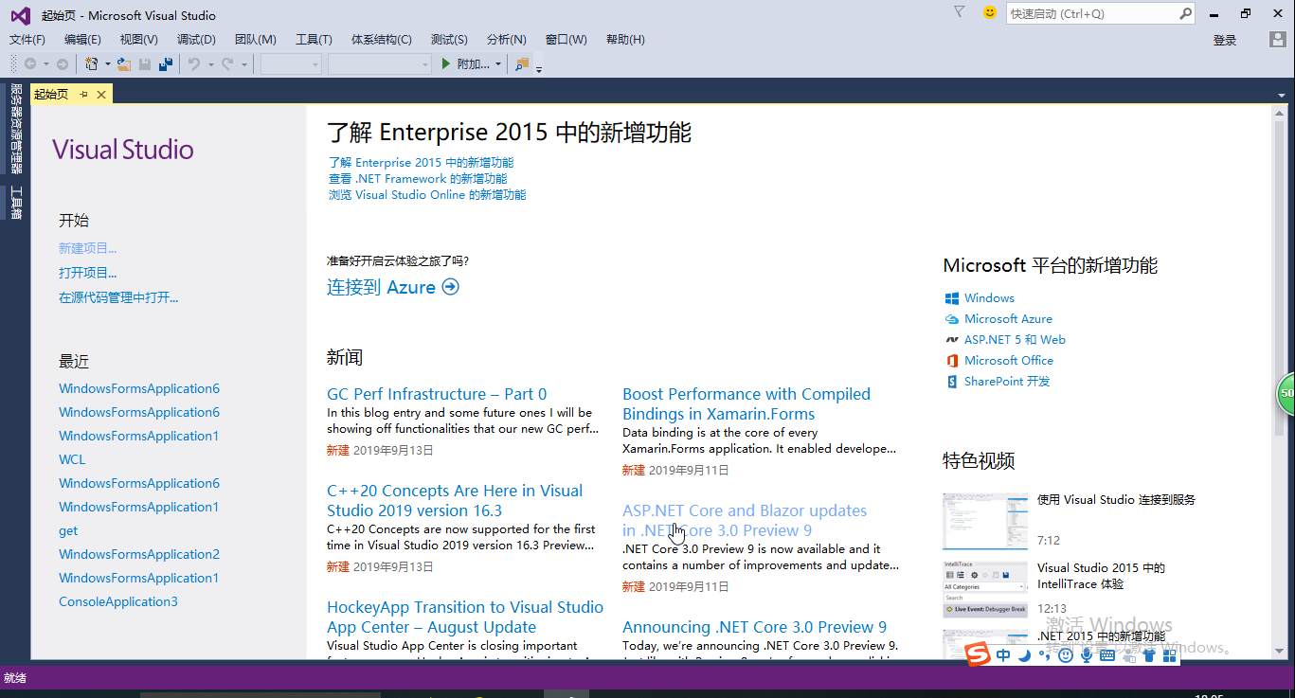Click the Find in Files icon
This screenshot has width=1295, height=698.
(522, 64)
